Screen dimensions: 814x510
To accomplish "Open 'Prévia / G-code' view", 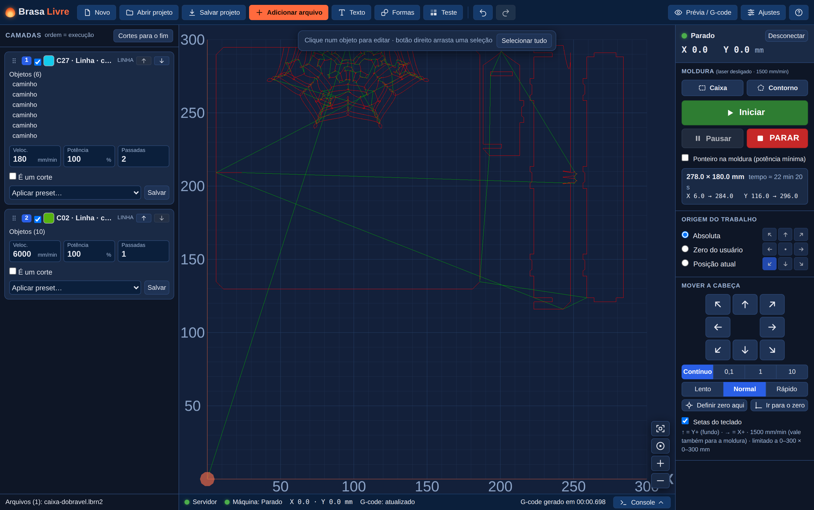I will coord(702,12).
